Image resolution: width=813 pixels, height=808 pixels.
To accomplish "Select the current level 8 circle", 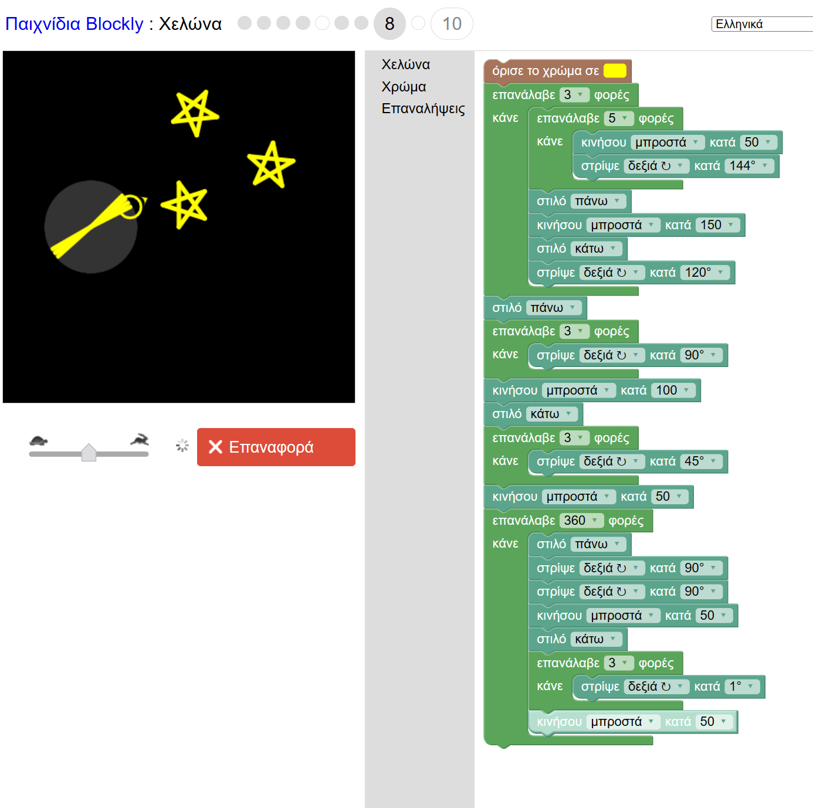I will pos(389,24).
